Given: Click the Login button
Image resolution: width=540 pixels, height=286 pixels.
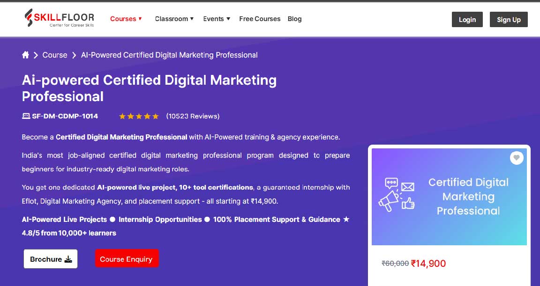Looking at the screenshot, I should (x=467, y=20).
